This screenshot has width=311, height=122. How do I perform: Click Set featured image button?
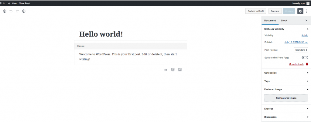coord(286,98)
